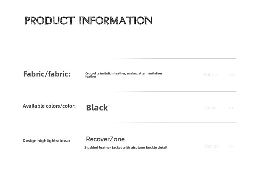Click the Crocodile imitation leather text

click(105, 73)
